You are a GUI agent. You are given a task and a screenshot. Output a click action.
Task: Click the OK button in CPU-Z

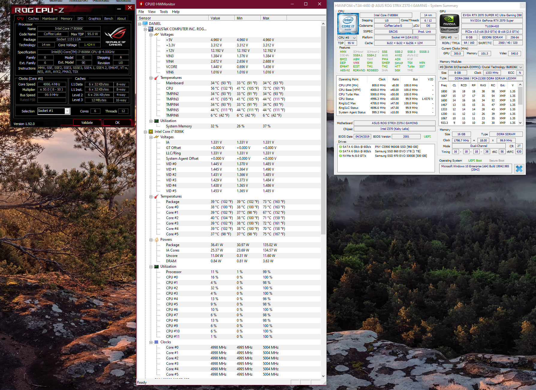(117, 123)
